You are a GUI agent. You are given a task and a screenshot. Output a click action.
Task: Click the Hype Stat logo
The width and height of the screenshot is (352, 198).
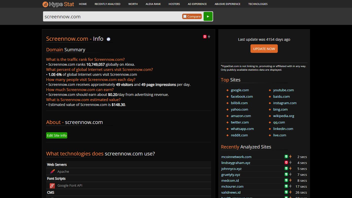pyautogui.click(x=58, y=4)
